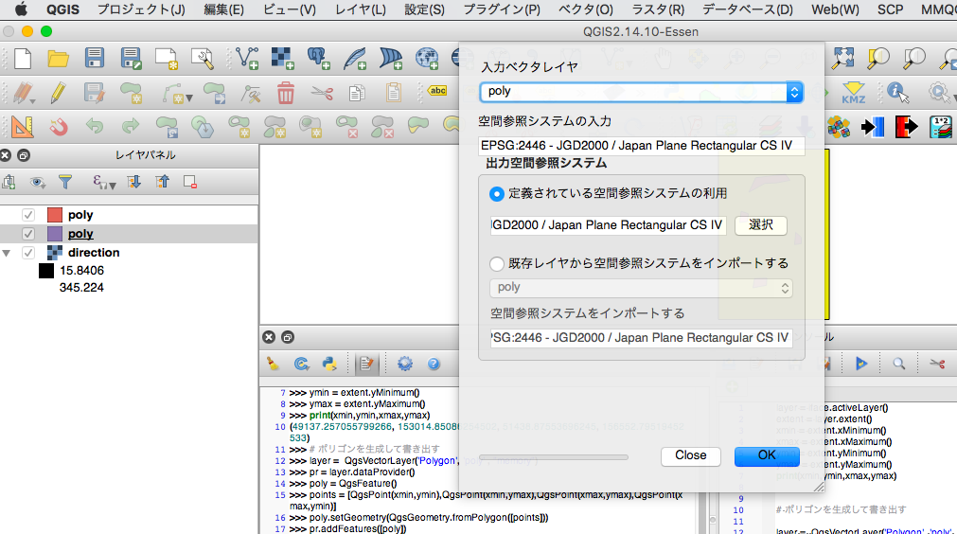Open the manage visibility eye dropdown
Screen dimensions: 957x534
[x=38, y=182]
